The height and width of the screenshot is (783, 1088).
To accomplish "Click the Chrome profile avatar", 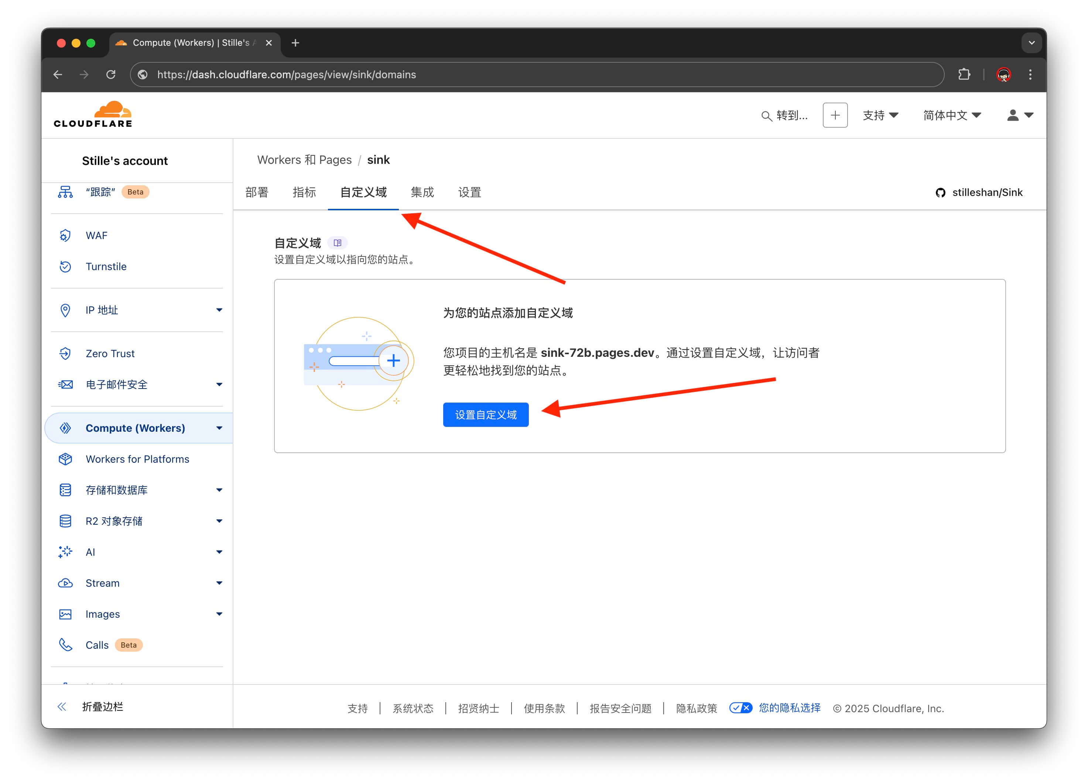I will pyautogui.click(x=1003, y=74).
